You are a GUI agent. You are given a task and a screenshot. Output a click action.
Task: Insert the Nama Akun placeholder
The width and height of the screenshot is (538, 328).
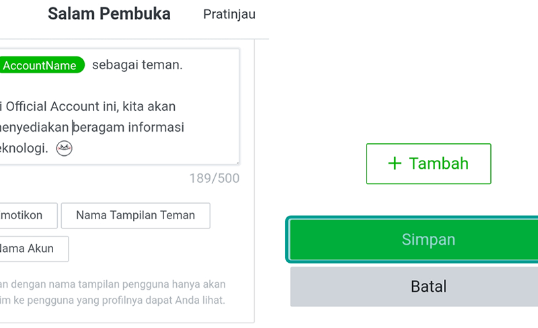(34, 249)
